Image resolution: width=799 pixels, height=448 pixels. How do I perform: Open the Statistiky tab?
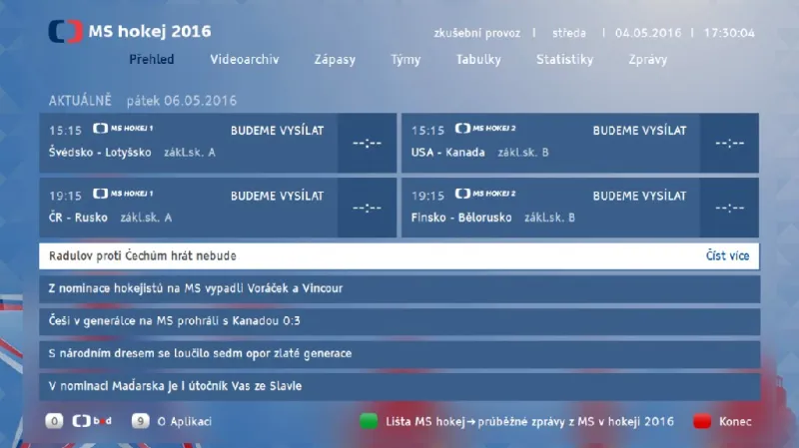tap(564, 60)
